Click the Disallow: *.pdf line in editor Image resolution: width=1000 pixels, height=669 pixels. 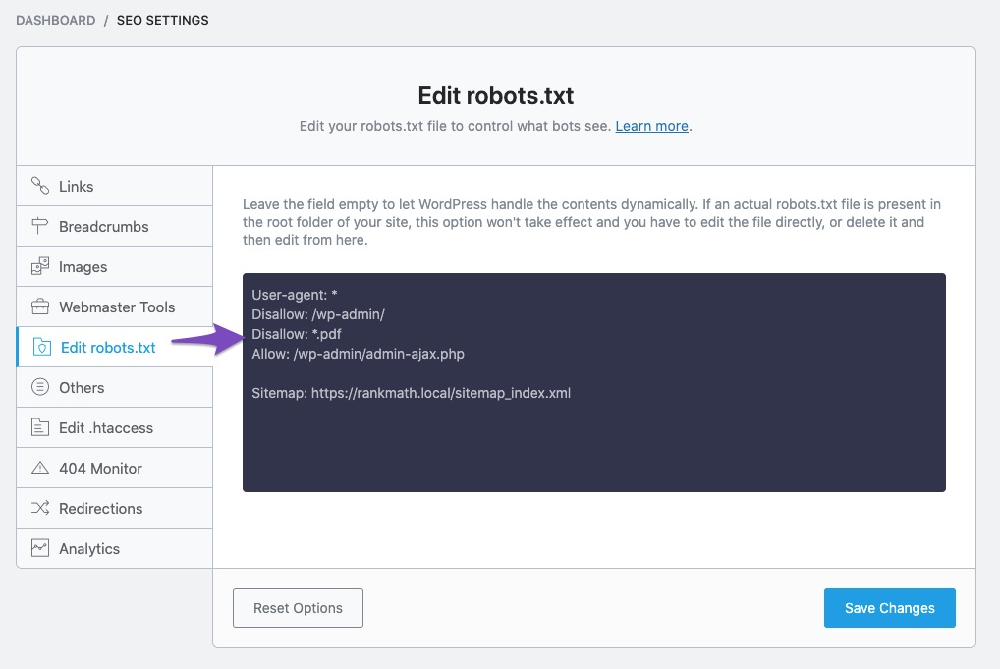(x=297, y=334)
